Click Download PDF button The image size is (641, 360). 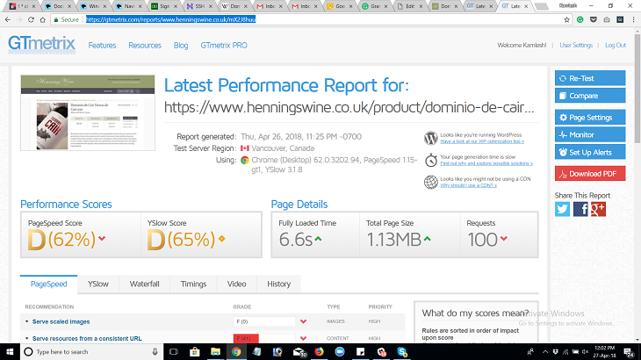(590, 174)
